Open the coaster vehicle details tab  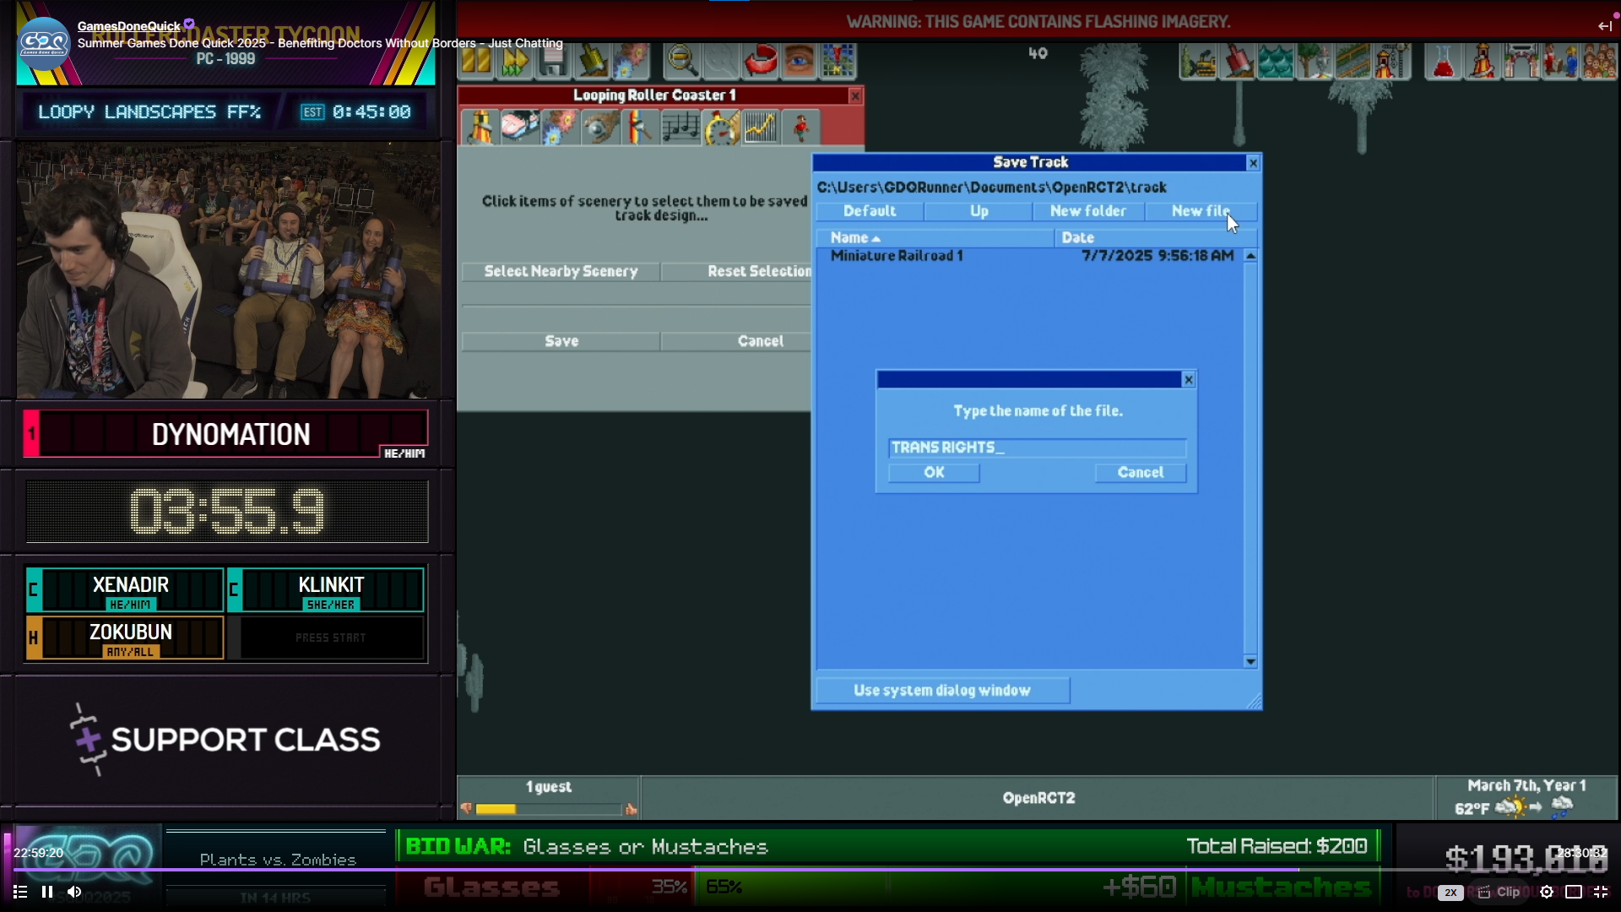(520, 128)
